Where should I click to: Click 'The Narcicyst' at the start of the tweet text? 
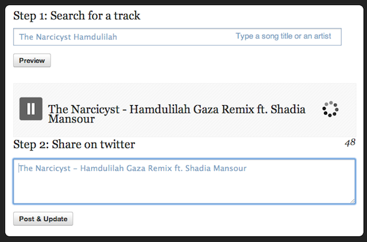(x=45, y=169)
